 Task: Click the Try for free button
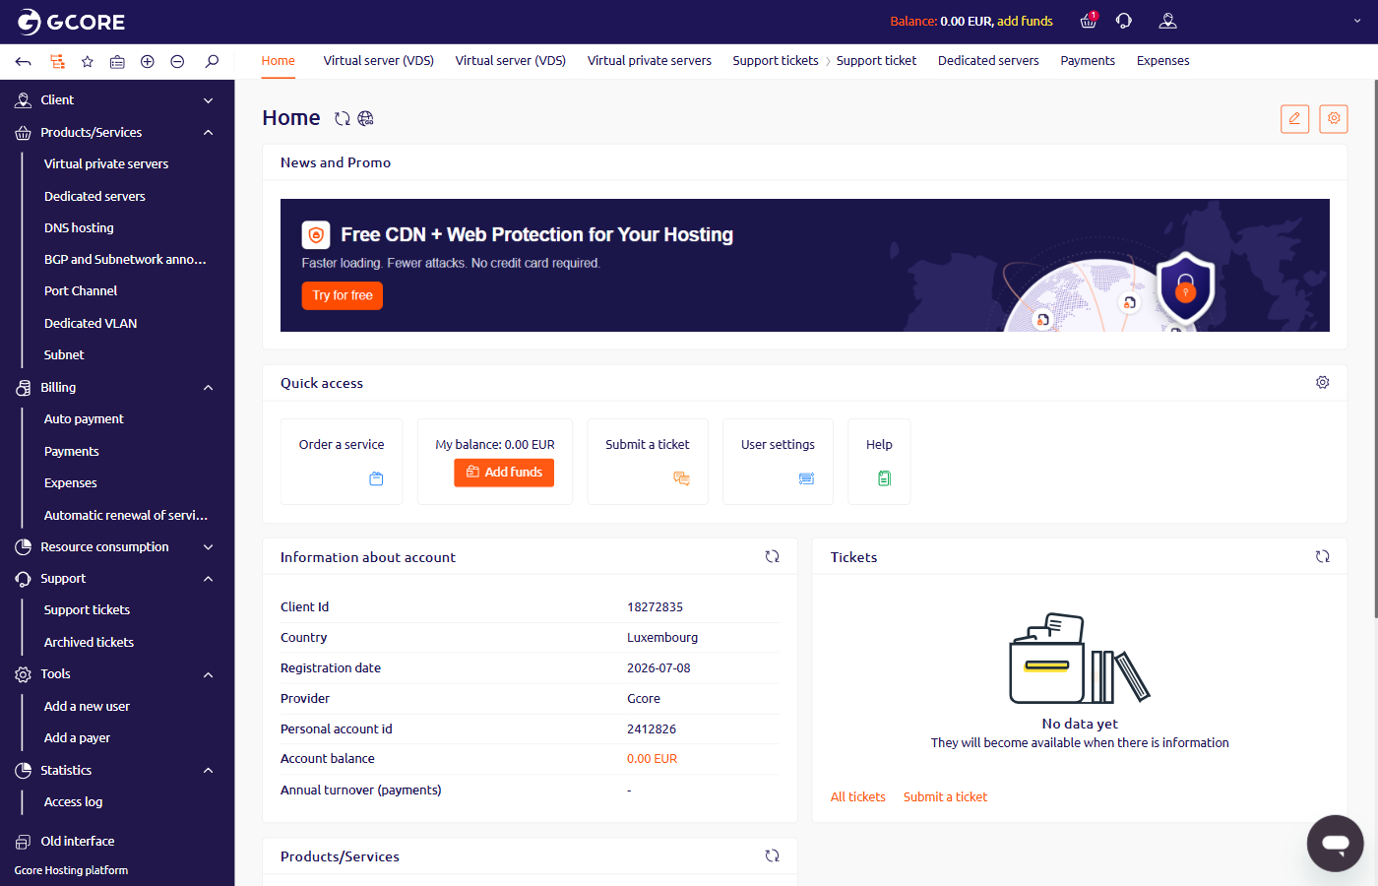(343, 295)
